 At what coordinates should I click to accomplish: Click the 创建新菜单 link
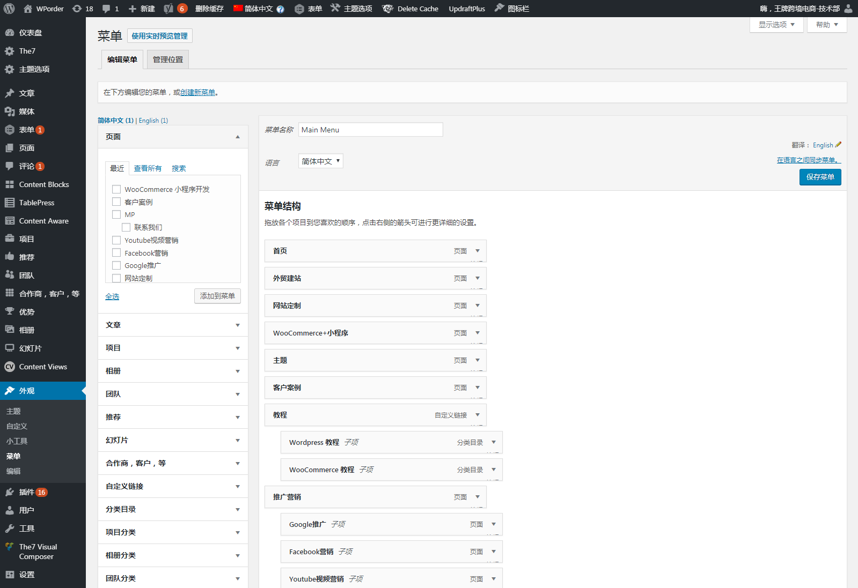pyautogui.click(x=198, y=92)
